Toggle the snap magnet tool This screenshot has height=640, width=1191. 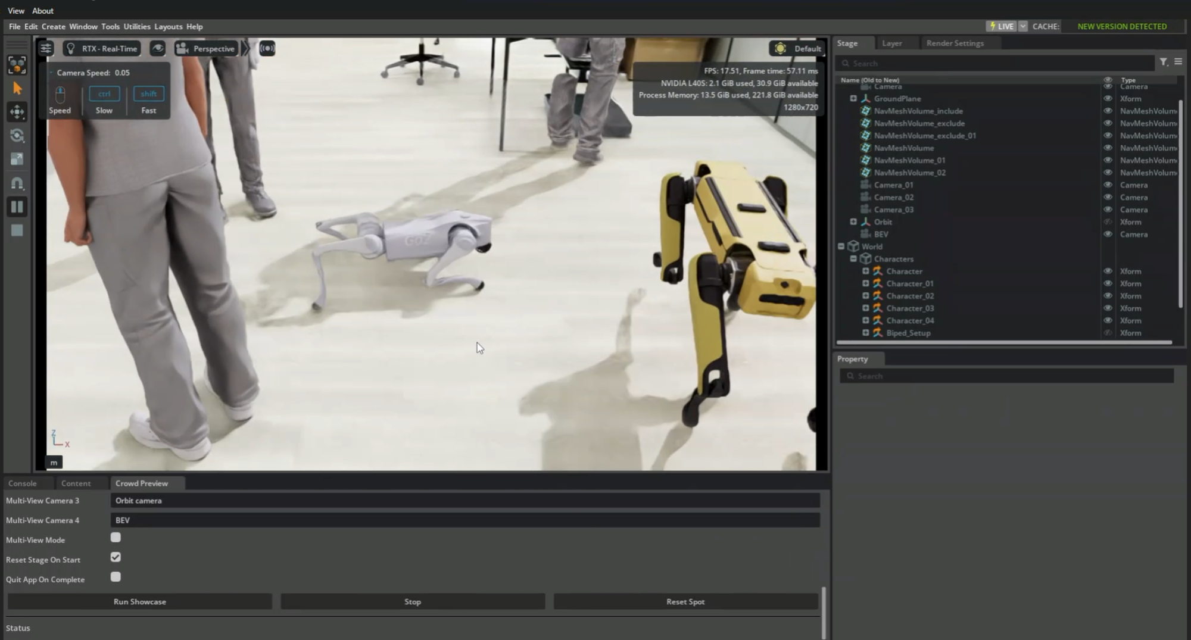click(x=17, y=183)
